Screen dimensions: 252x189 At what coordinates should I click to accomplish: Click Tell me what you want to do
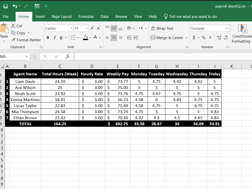point(191,17)
